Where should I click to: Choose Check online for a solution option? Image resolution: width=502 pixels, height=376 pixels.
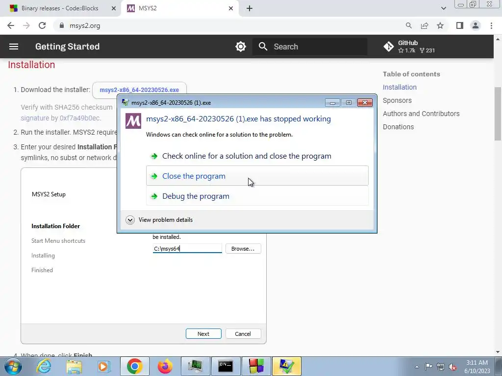coord(257,156)
